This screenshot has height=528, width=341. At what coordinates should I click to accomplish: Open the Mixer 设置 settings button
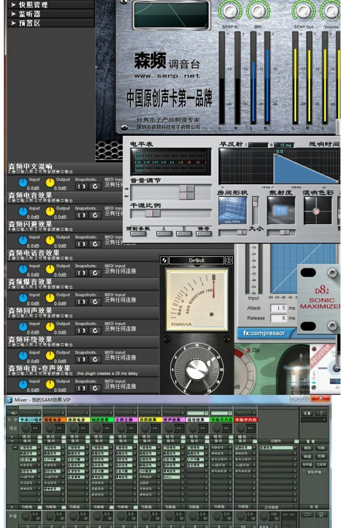pyautogui.click(x=307, y=413)
